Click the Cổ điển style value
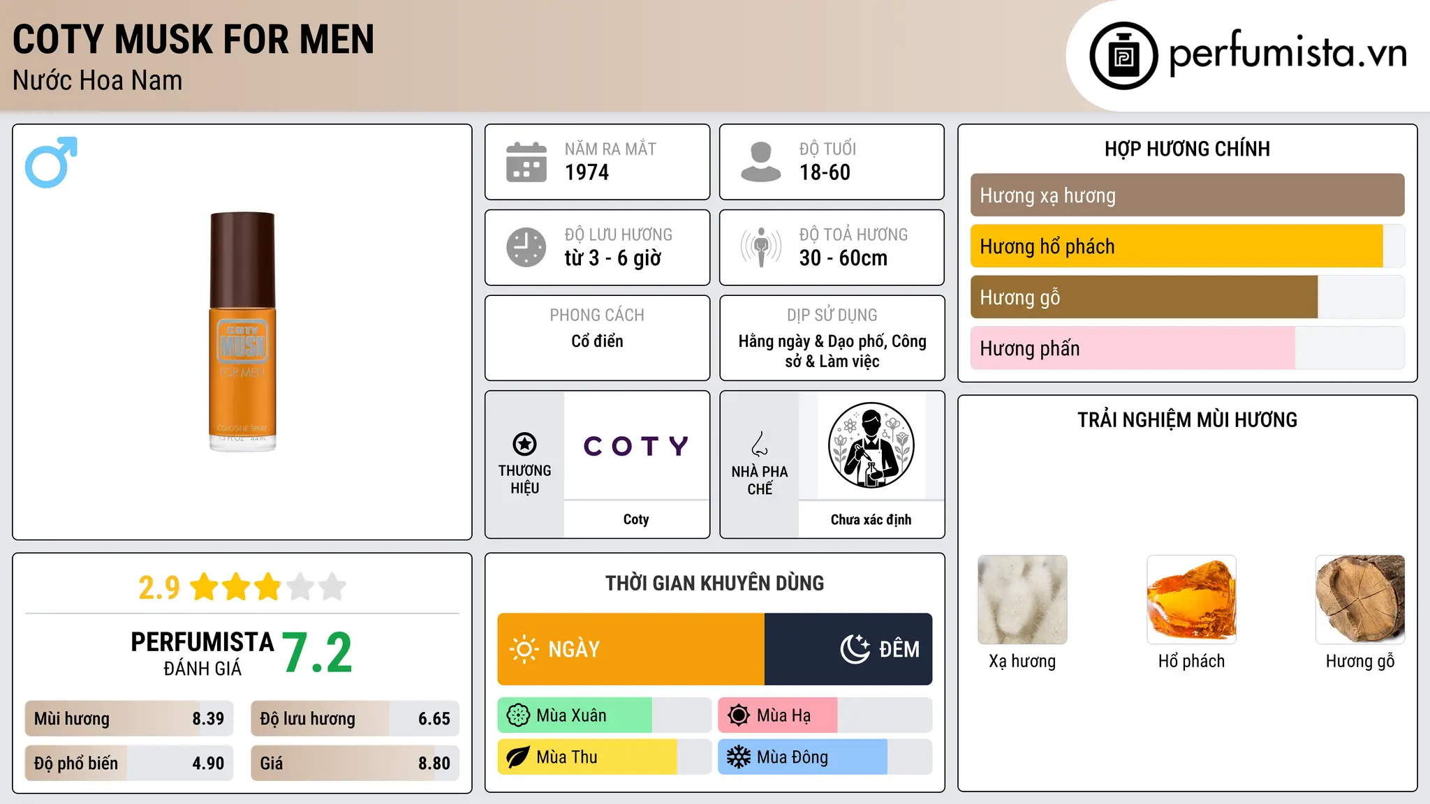This screenshot has height=804, width=1430. (x=597, y=341)
